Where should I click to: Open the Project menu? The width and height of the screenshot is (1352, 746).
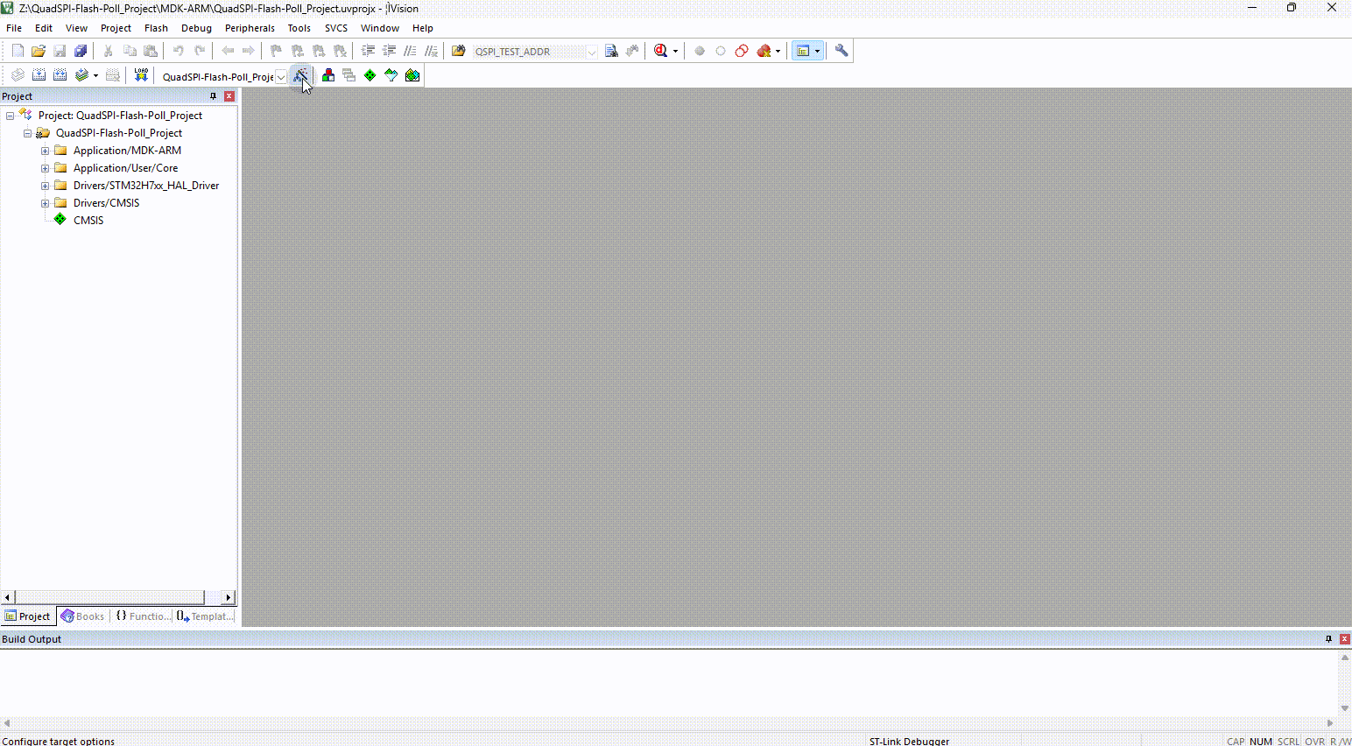(116, 28)
